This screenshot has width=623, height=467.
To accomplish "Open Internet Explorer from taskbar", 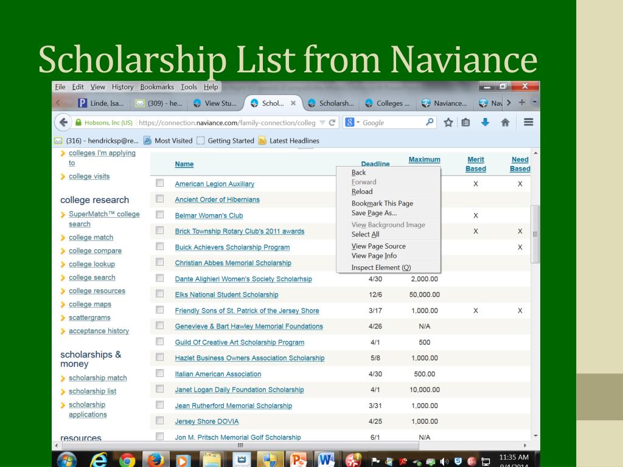I will pyautogui.click(x=98, y=460).
